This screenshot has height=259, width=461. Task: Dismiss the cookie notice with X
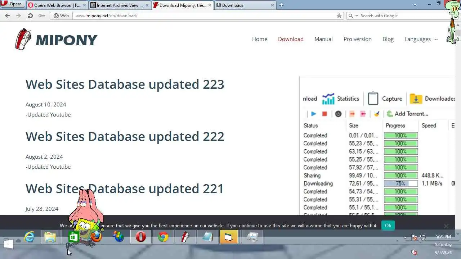coord(446,226)
